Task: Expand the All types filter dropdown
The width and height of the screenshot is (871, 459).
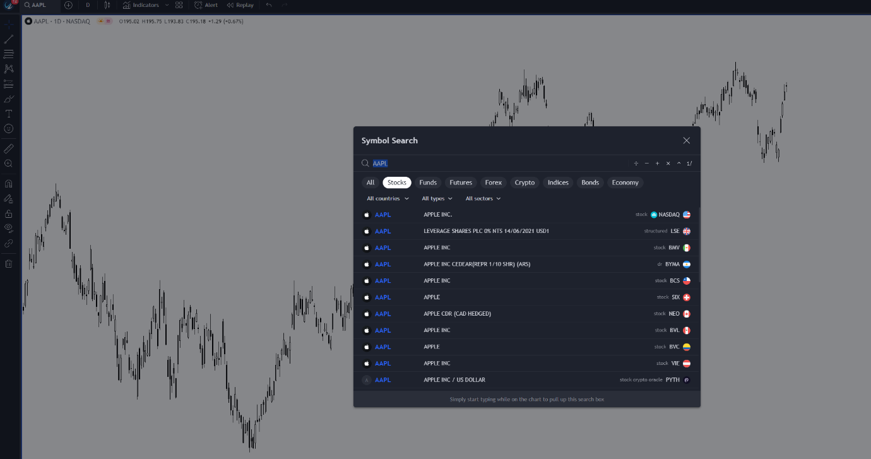Action: click(437, 199)
